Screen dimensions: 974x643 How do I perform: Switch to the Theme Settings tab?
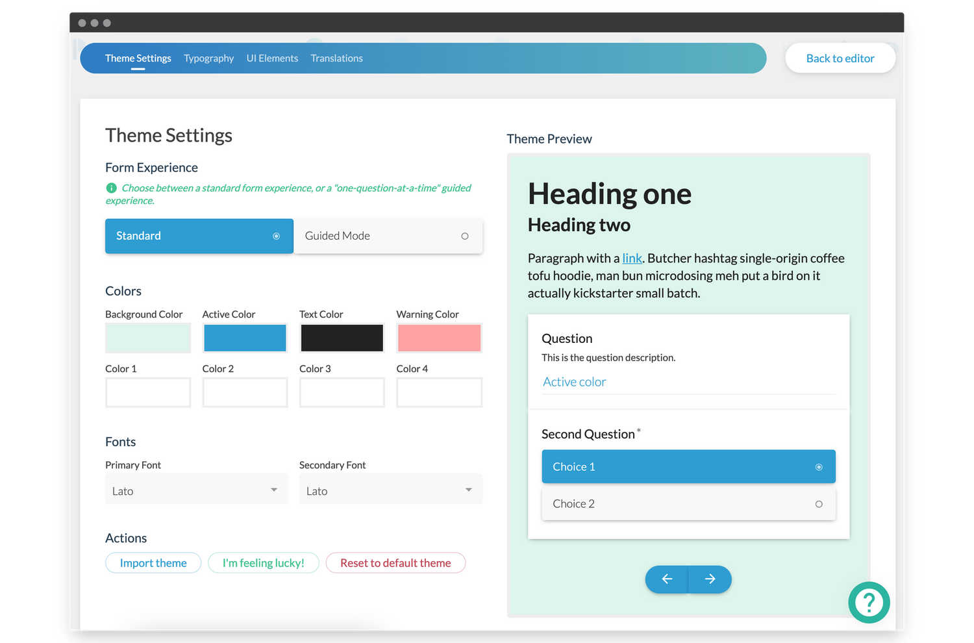click(138, 58)
